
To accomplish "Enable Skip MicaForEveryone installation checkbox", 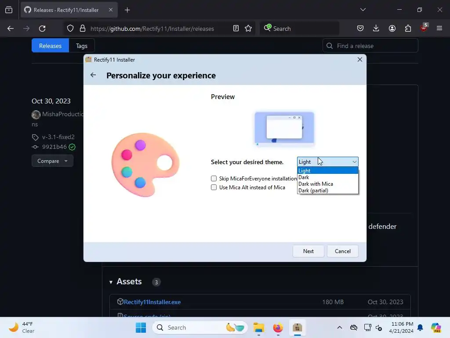I will (x=214, y=179).
